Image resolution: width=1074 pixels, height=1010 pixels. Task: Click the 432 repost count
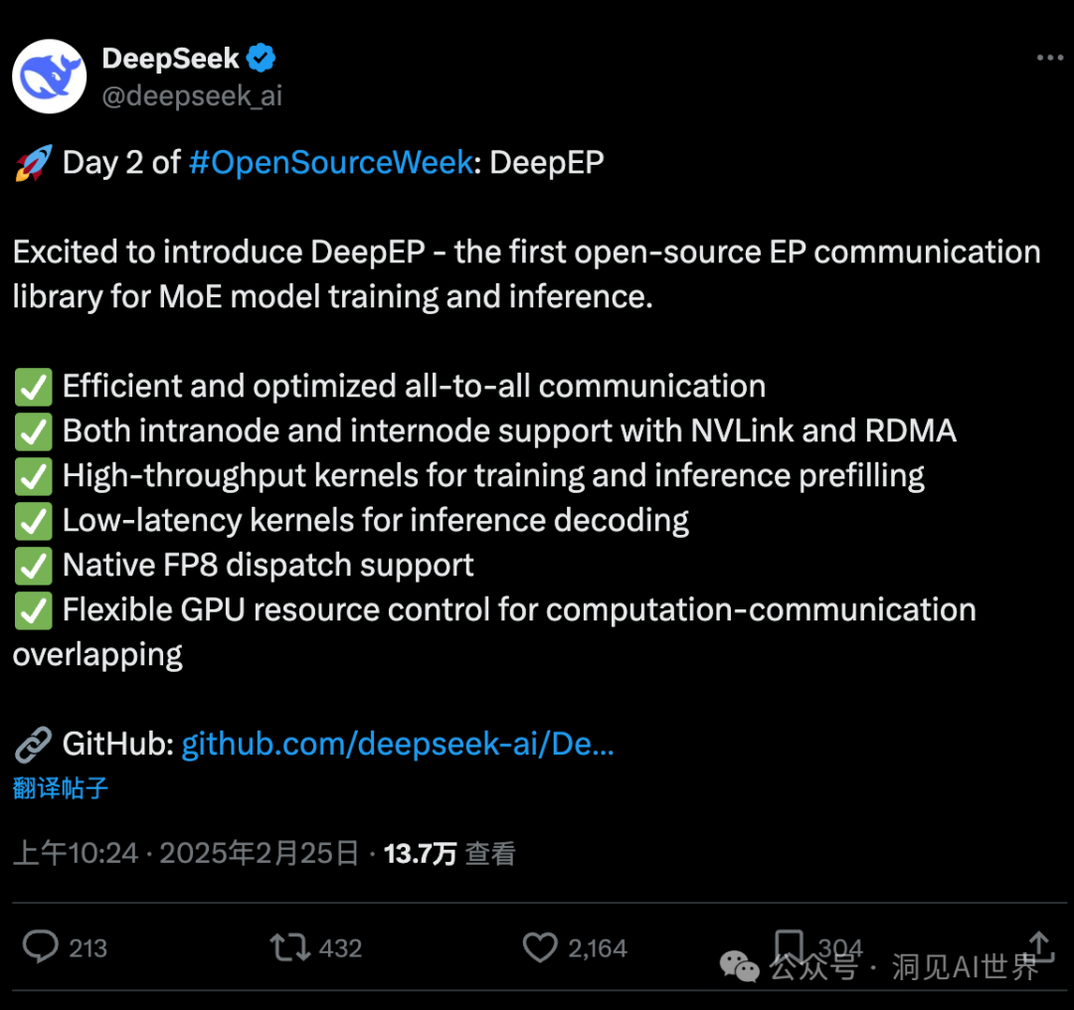(x=341, y=948)
